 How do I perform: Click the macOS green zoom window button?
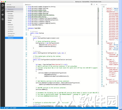point(5,2)
